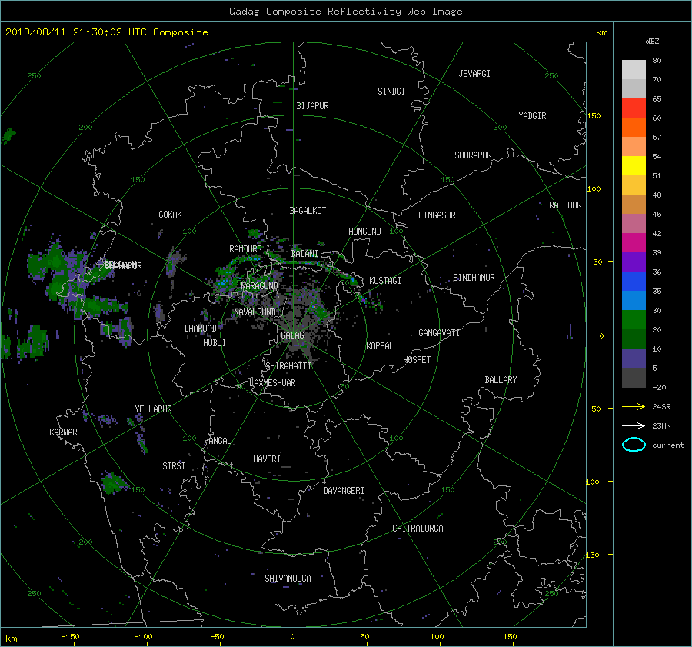Click the '-20' value at the legend bottom
This screenshot has height=647, width=692.
click(659, 387)
